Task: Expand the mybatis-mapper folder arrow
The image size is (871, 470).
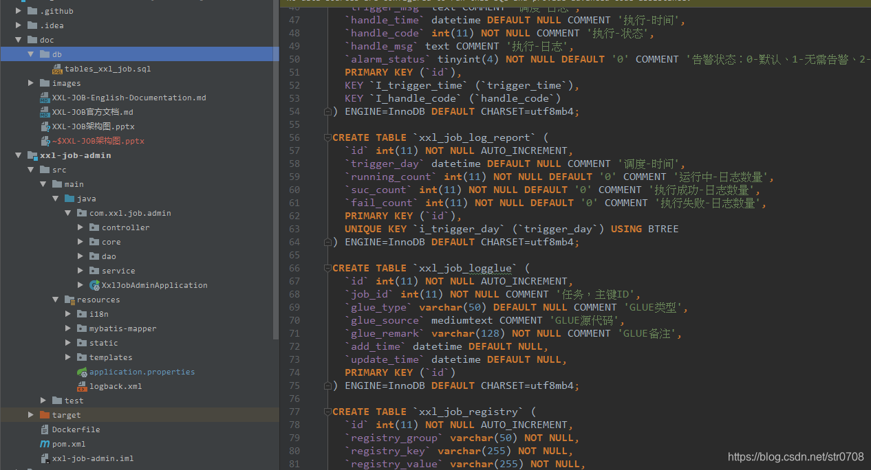Action: click(68, 328)
